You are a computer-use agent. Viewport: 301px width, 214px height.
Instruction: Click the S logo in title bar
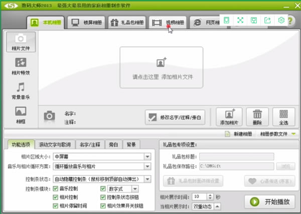(11, 6)
